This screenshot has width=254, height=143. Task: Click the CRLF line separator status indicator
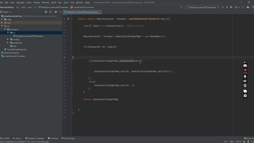pos(232,142)
